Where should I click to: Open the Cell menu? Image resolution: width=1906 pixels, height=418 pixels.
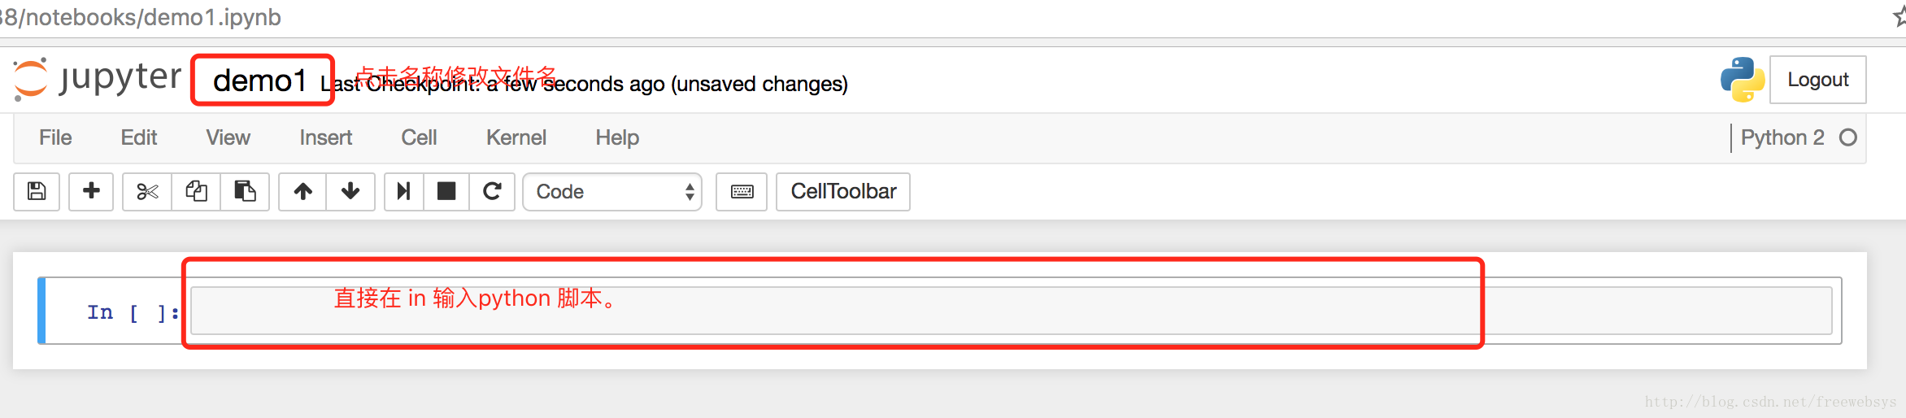(x=419, y=137)
